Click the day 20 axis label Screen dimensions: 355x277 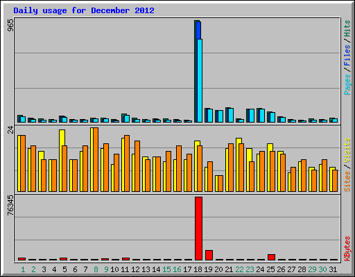[x=218, y=269]
